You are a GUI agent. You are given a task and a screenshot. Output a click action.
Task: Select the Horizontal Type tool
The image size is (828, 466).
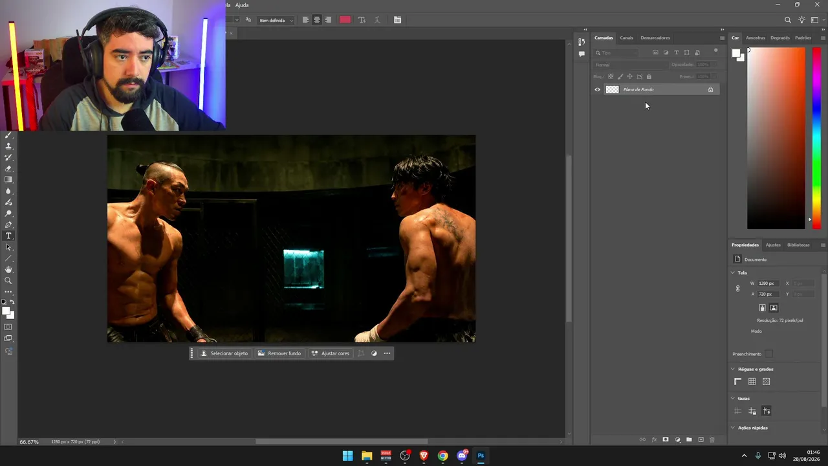click(8, 236)
